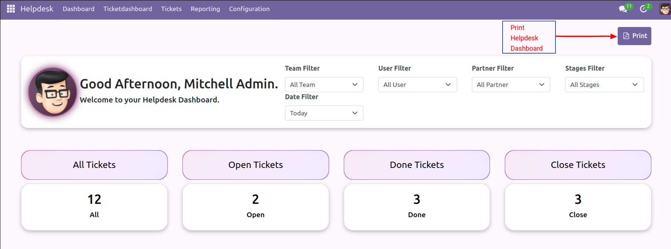Viewport: 671px width, 249px height.
Task: Click the Team Filter label
Action: (x=302, y=68)
